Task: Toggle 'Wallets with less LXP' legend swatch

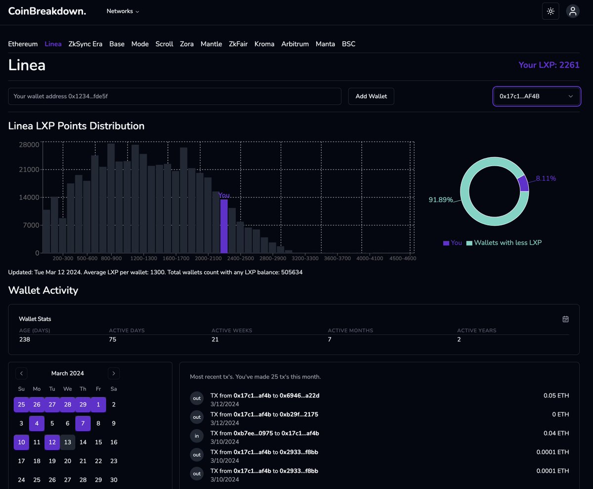Action: 469,243
